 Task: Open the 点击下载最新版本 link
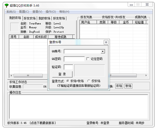coord(43,123)
